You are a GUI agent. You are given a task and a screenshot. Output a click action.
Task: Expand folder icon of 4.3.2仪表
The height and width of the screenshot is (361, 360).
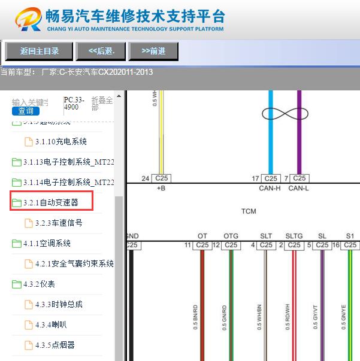tap(17, 284)
